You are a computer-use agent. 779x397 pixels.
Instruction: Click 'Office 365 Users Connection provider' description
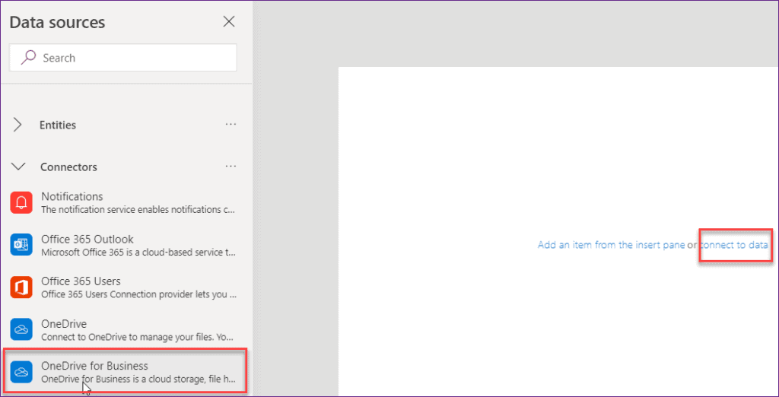(138, 294)
